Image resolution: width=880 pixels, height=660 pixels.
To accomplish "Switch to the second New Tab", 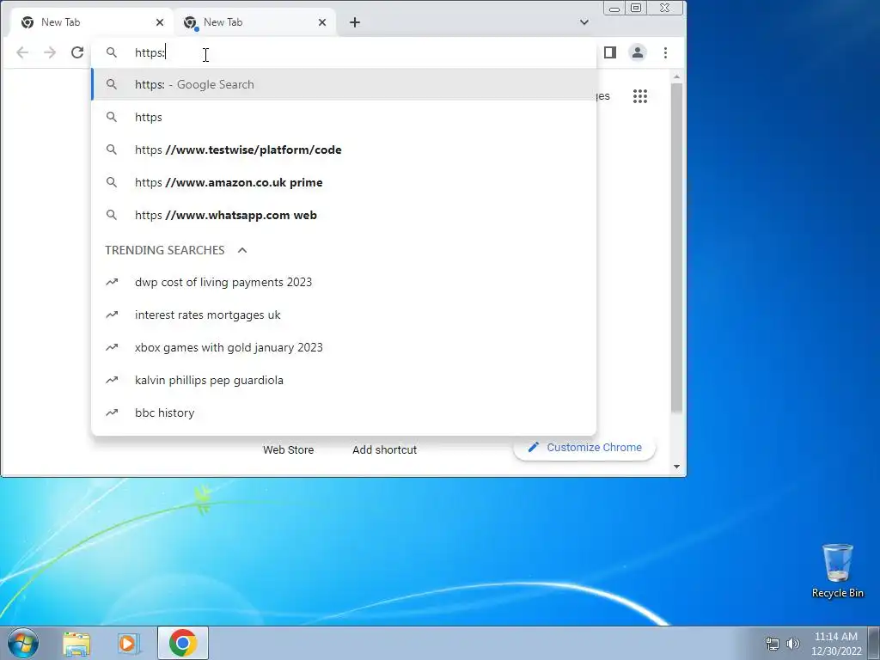I will click(x=255, y=22).
